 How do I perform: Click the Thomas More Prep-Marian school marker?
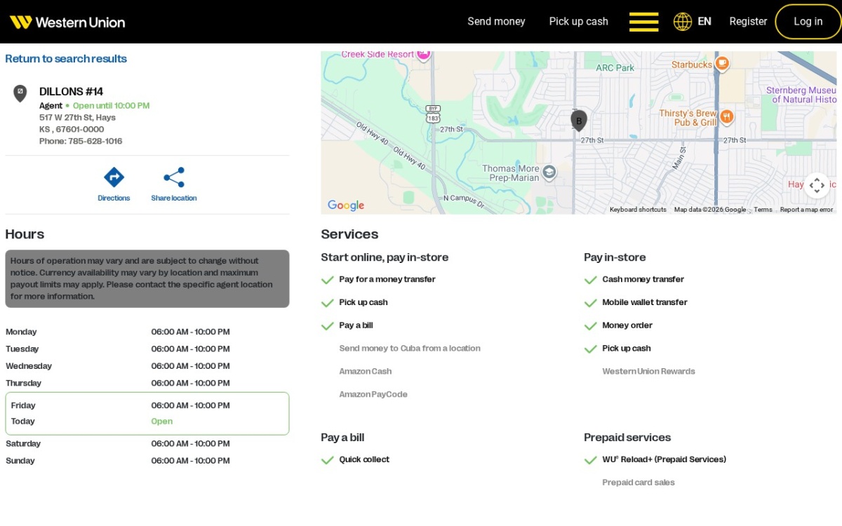point(549,171)
